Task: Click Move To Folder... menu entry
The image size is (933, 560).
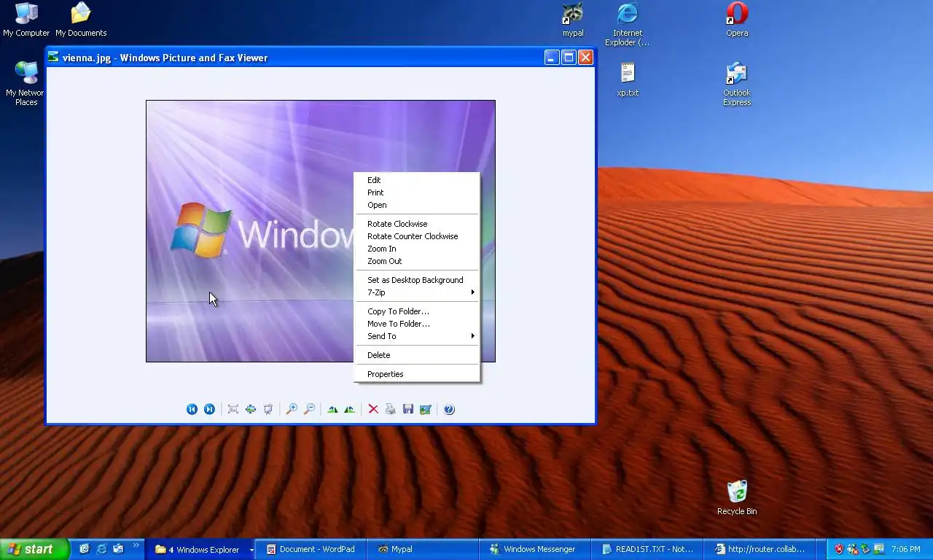Action: click(x=417, y=324)
